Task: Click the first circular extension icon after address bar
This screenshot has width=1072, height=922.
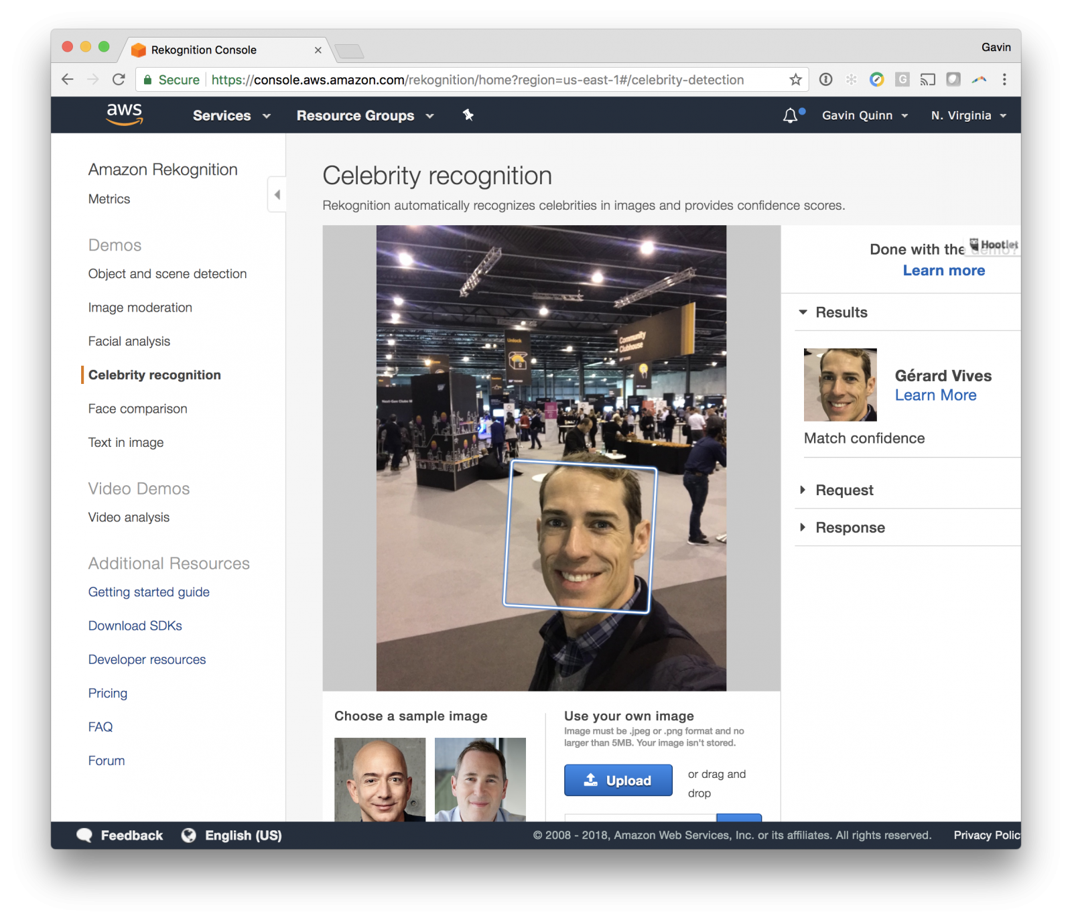Action: coord(826,80)
